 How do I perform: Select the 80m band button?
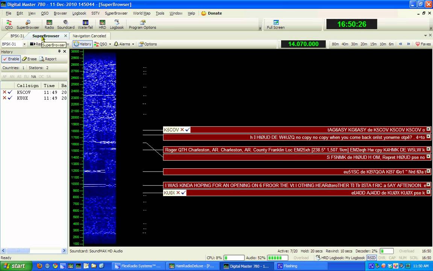click(335, 44)
